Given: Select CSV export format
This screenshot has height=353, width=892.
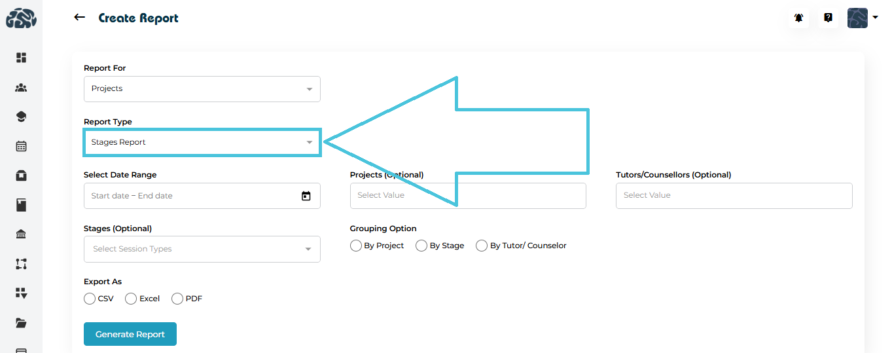Looking at the screenshot, I should tap(90, 299).
